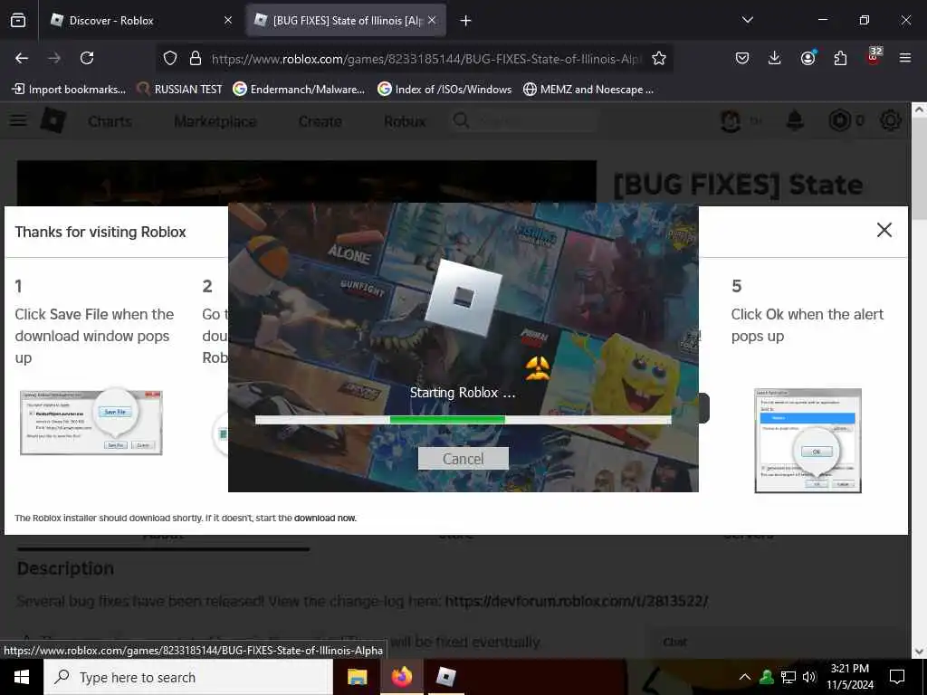Switch to the Discover - Roblox tab
927x695 pixels.
140,21
